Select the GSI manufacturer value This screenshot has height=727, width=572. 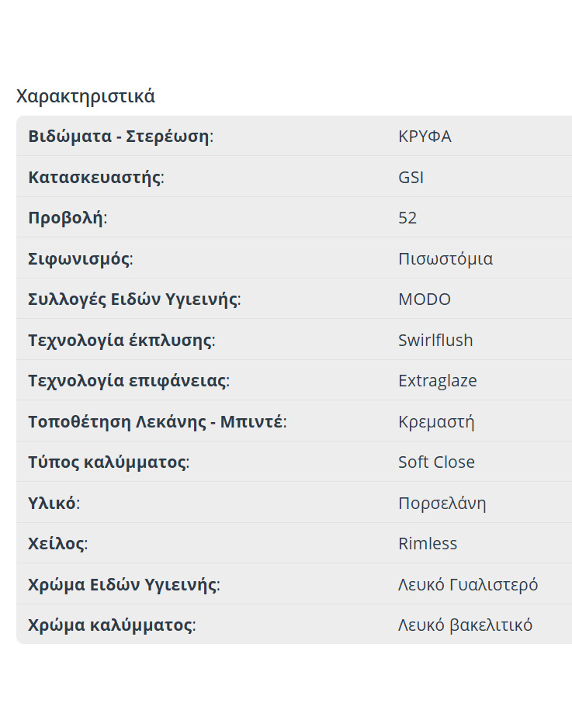click(x=411, y=178)
